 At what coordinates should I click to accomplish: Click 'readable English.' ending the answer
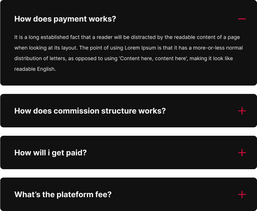click(35, 69)
